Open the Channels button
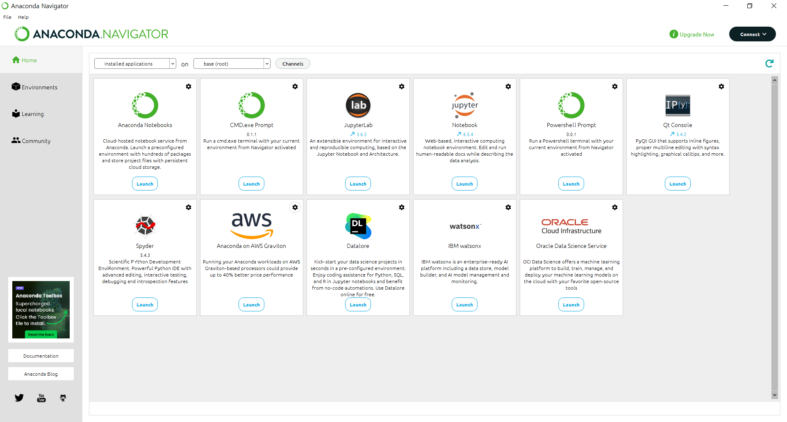This screenshot has height=422, width=787. pos(293,64)
